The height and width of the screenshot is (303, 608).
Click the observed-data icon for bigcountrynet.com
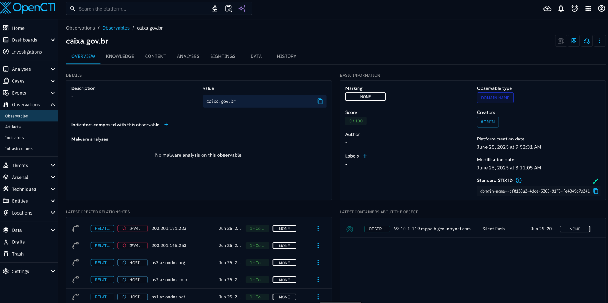coord(350,229)
